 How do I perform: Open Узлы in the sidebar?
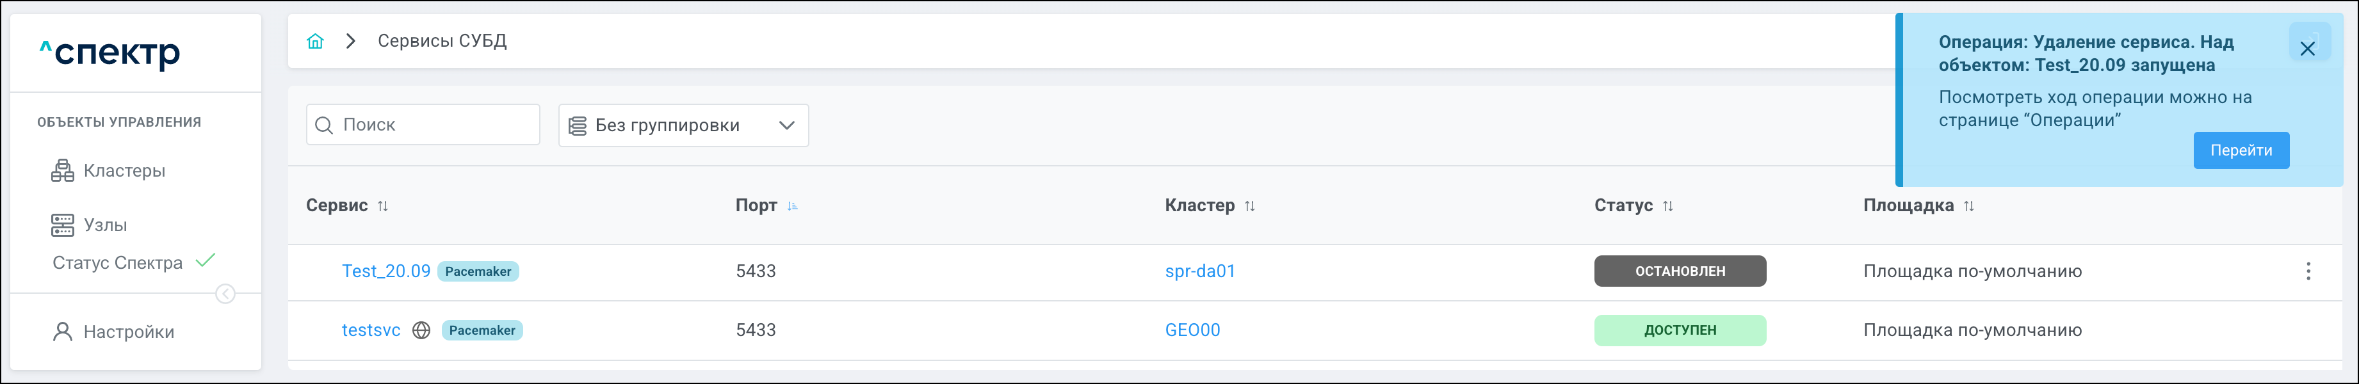[104, 225]
